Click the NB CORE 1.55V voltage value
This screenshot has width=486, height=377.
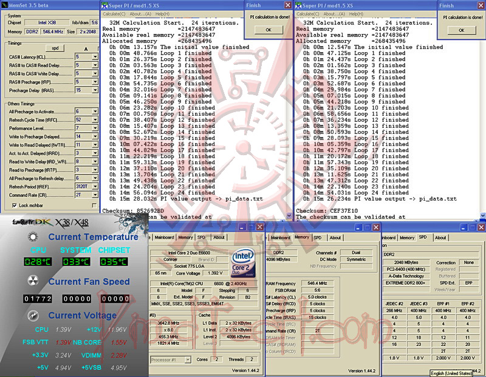(118, 342)
